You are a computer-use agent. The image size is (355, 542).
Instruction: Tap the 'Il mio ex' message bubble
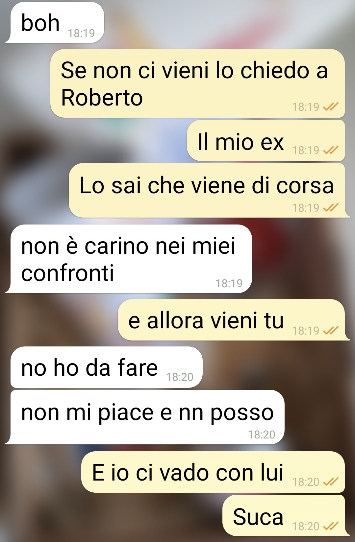point(266,141)
